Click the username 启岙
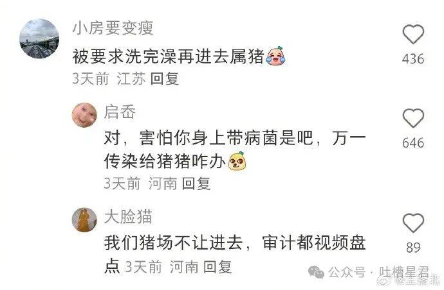The height and width of the screenshot is (290, 444). pos(120,112)
